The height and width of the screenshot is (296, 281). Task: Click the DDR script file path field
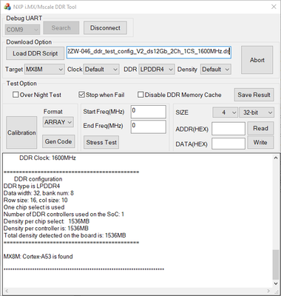tap(149, 53)
